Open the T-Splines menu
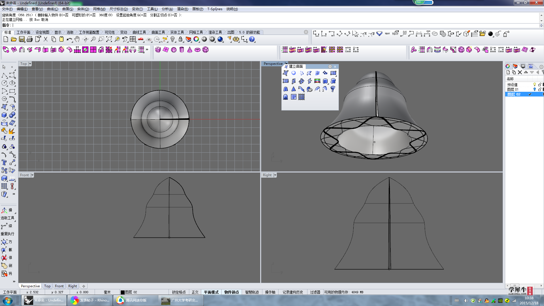The width and height of the screenshot is (544, 306). pyautogui.click(x=215, y=9)
